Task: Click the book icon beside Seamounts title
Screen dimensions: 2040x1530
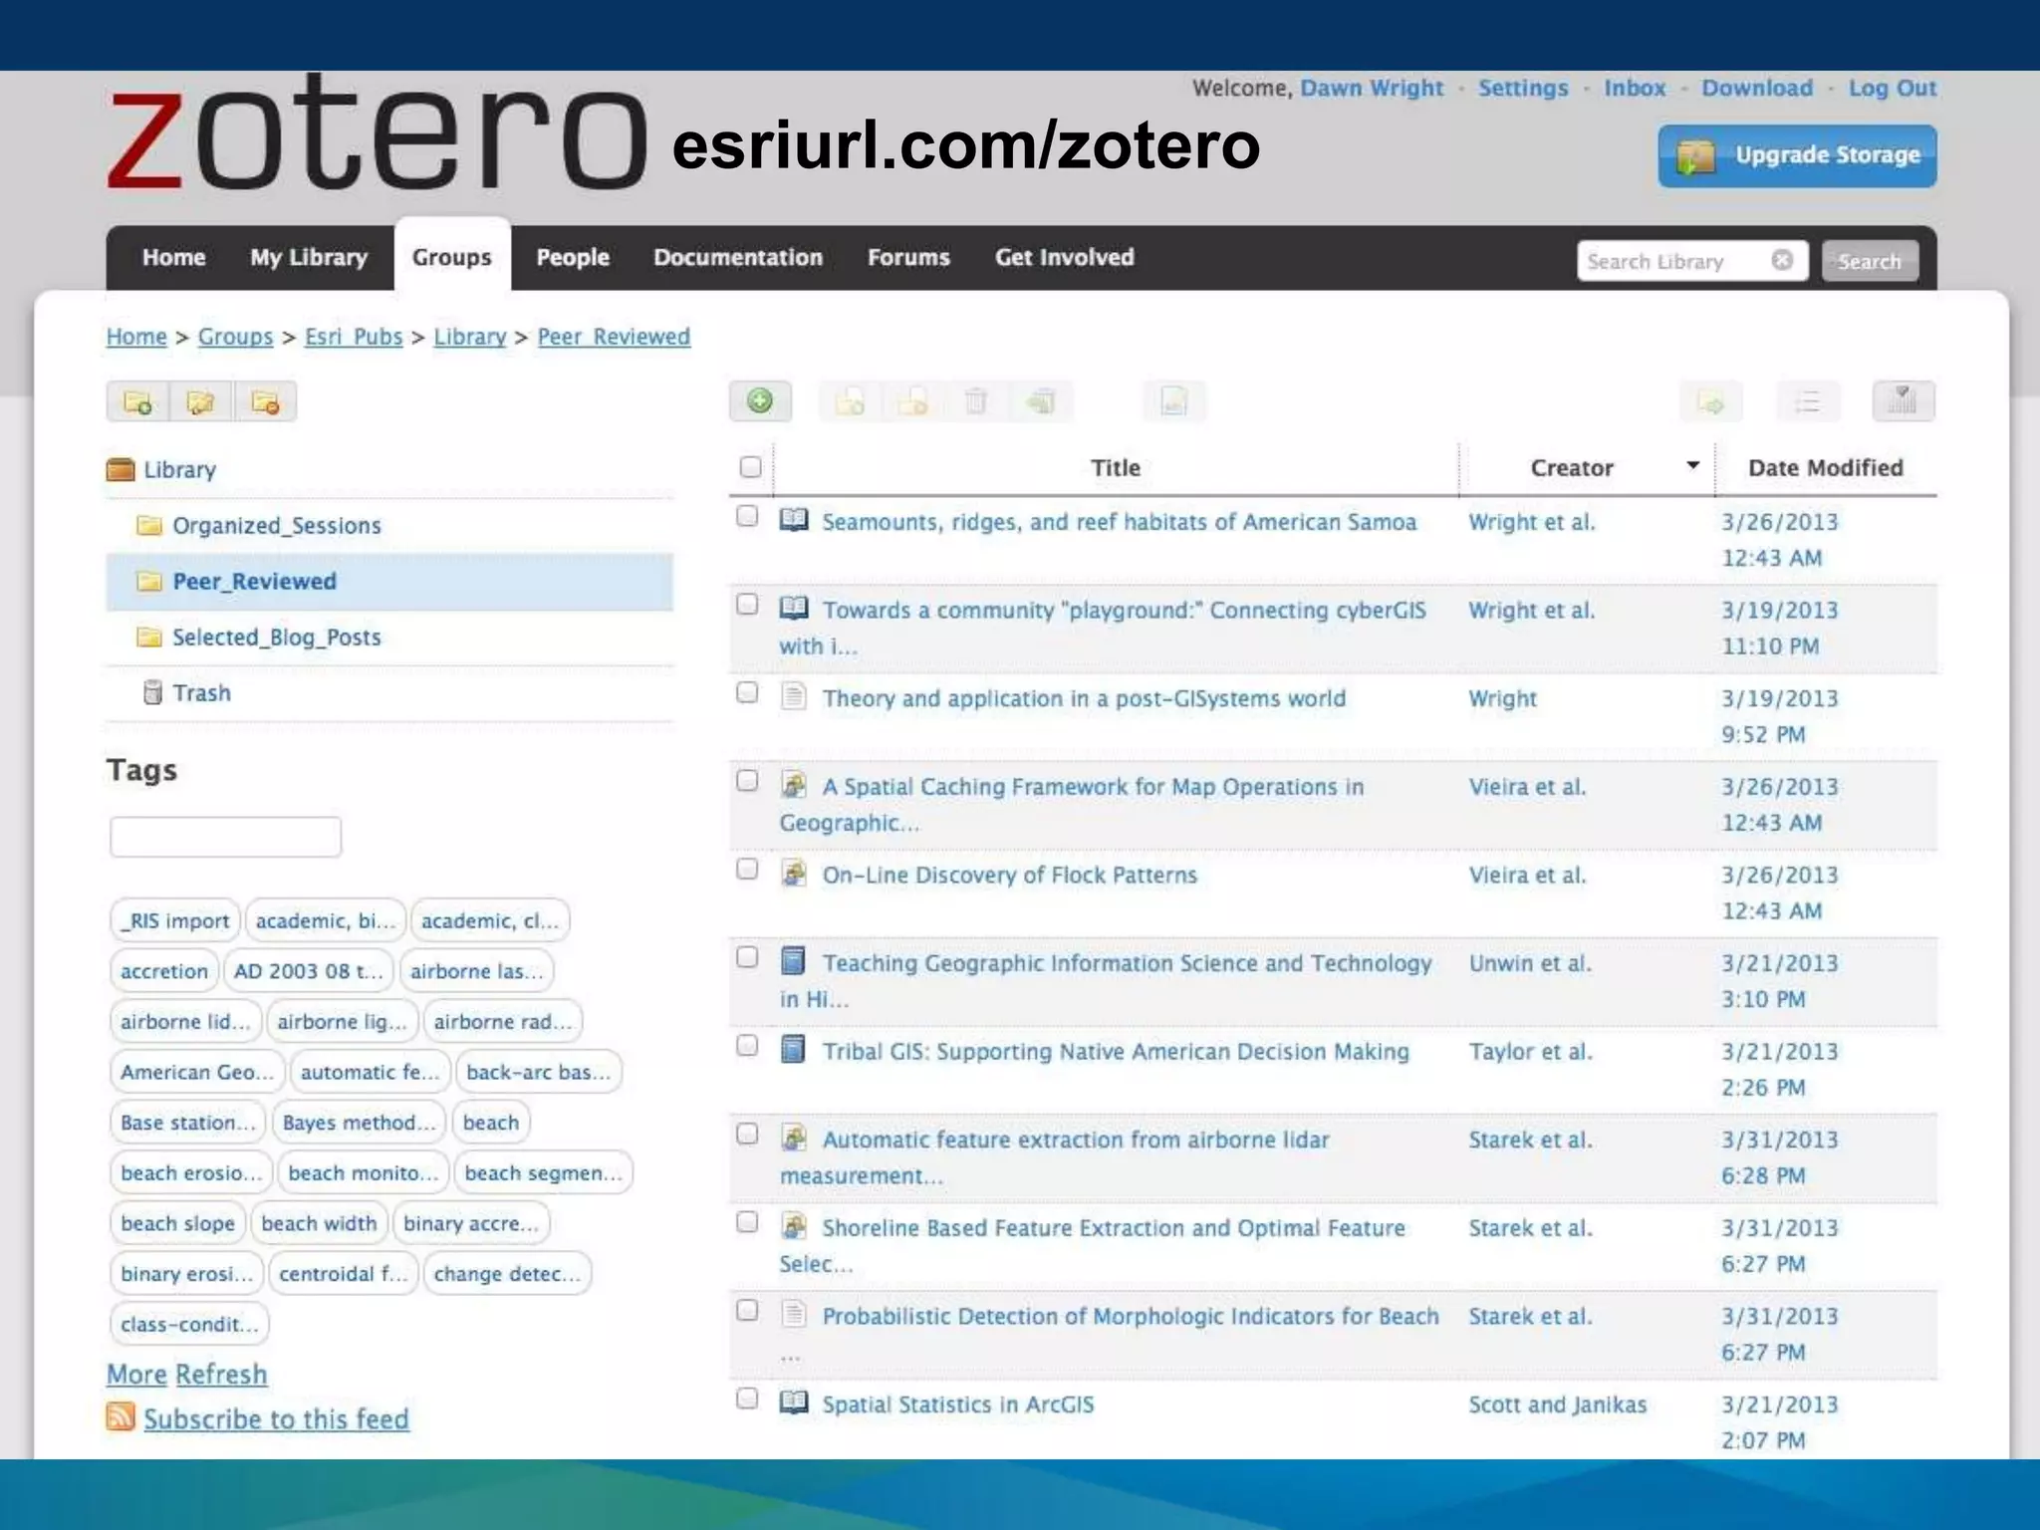Action: point(794,520)
